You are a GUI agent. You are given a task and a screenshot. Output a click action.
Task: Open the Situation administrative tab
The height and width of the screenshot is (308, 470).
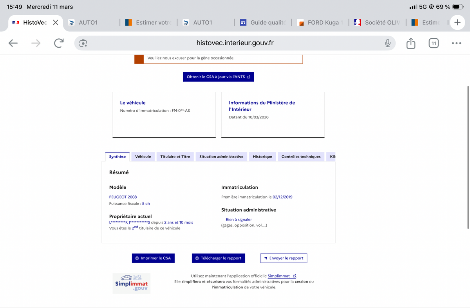click(x=221, y=157)
